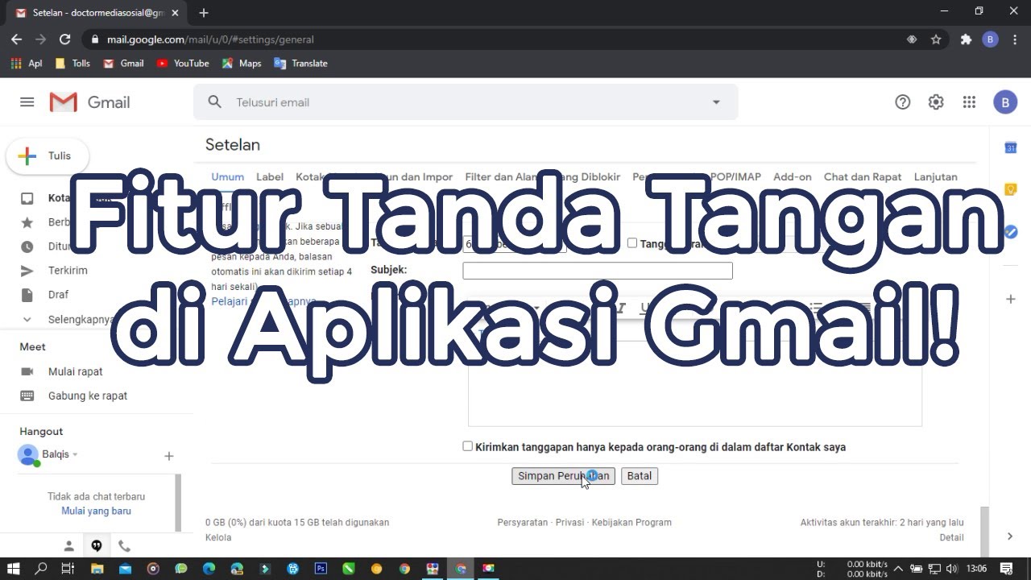The image size is (1031, 580).
Task: Open the Hangouts phone call icon
Action: [124, 545]
